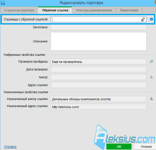Screen dimensions: 156x150
Task: Click the Найденные свойства ссылки heading
Action: pos(24,55)
